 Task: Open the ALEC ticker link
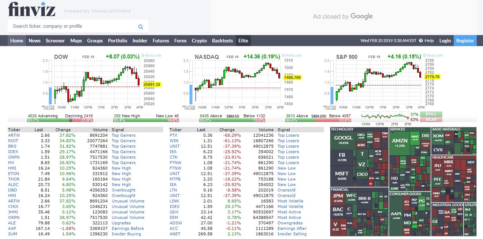click(x=14, y=185)
